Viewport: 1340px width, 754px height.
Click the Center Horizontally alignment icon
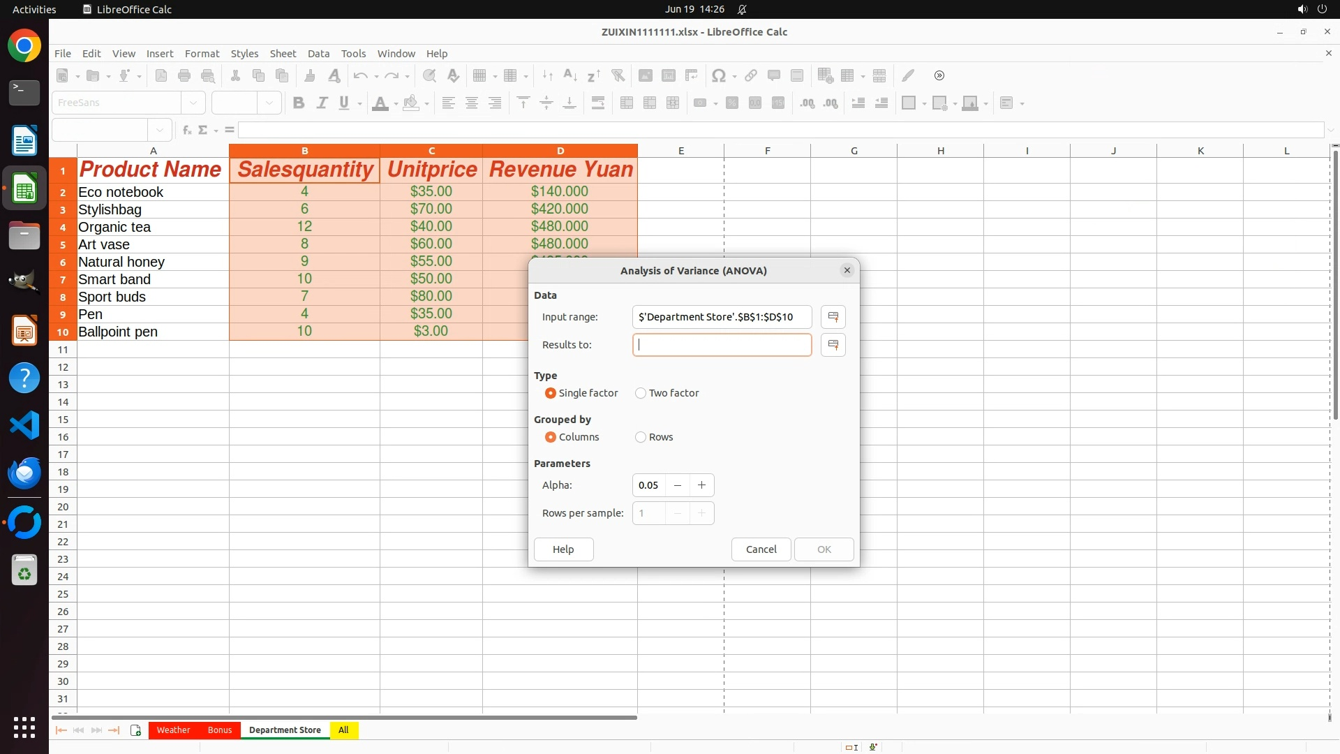[x=472, y=103]
